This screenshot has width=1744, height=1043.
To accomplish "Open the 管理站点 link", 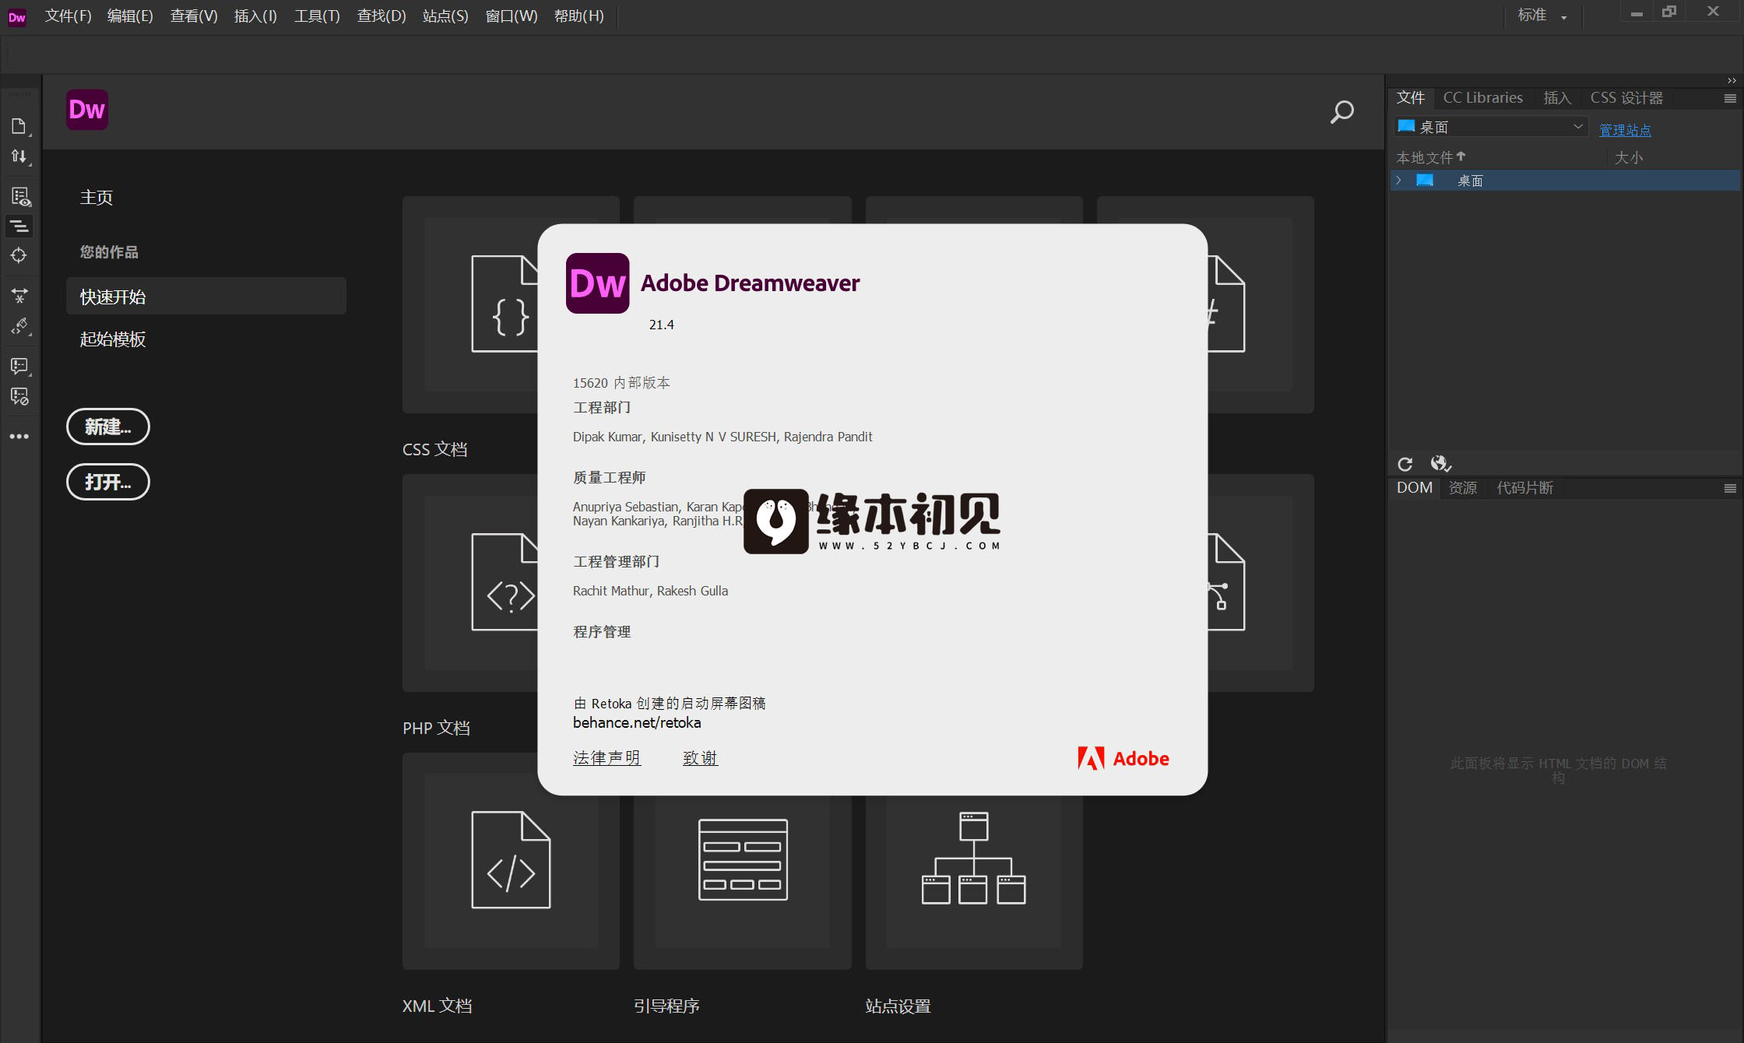I will coord(1625,130).
